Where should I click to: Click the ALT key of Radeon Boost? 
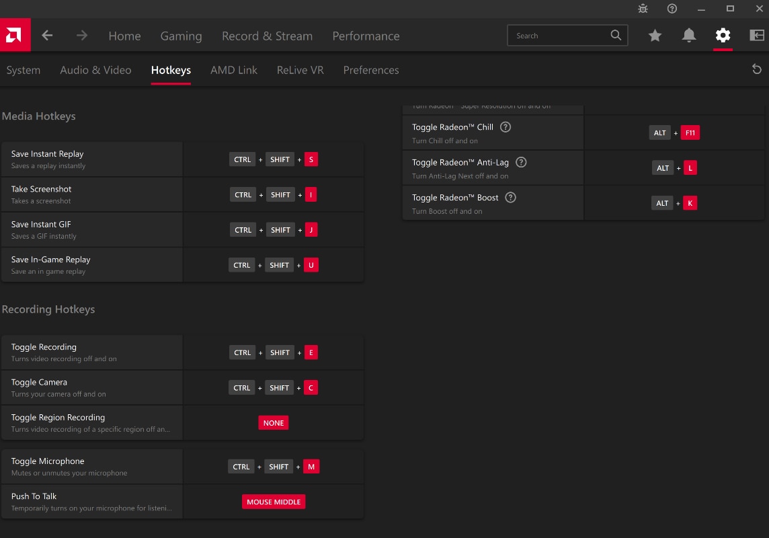tap(662, 203)
